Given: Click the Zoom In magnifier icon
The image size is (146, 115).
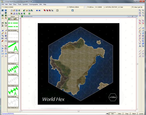Looking at the screenshot, I should [143, 10].
